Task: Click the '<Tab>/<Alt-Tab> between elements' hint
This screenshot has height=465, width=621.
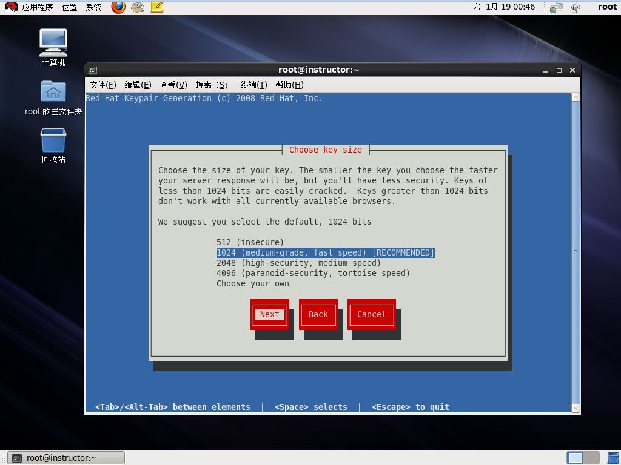Action: point(173,407)
